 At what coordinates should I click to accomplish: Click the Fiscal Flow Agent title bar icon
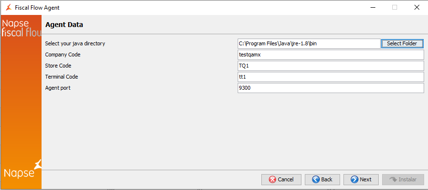click(9, 7)
